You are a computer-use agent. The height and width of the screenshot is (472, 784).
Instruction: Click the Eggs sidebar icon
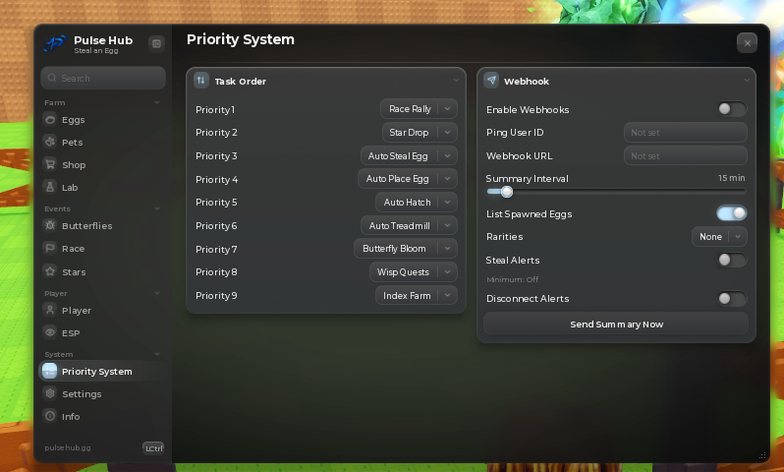50,119
